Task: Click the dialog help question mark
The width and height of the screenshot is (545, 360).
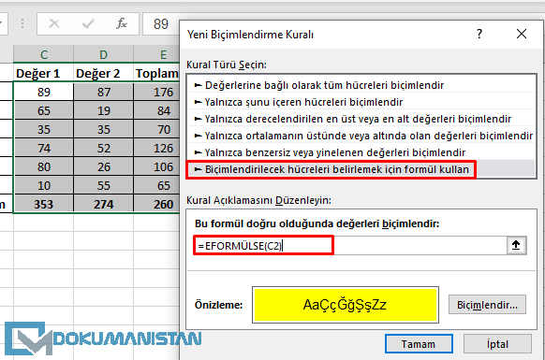Action: tap(479, 34)
